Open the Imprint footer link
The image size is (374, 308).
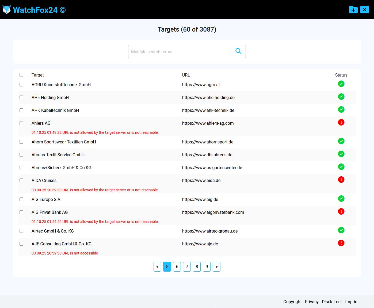coord(352,302)
